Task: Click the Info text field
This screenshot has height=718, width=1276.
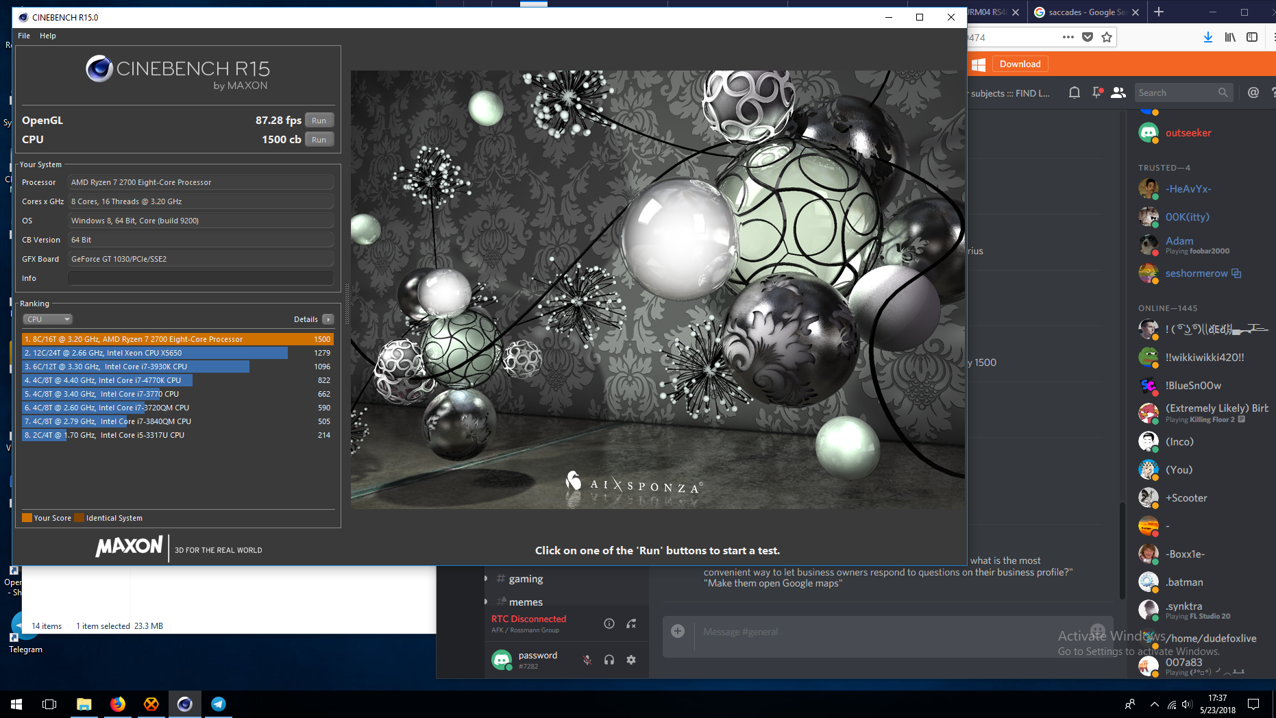Action: (200, 278)
